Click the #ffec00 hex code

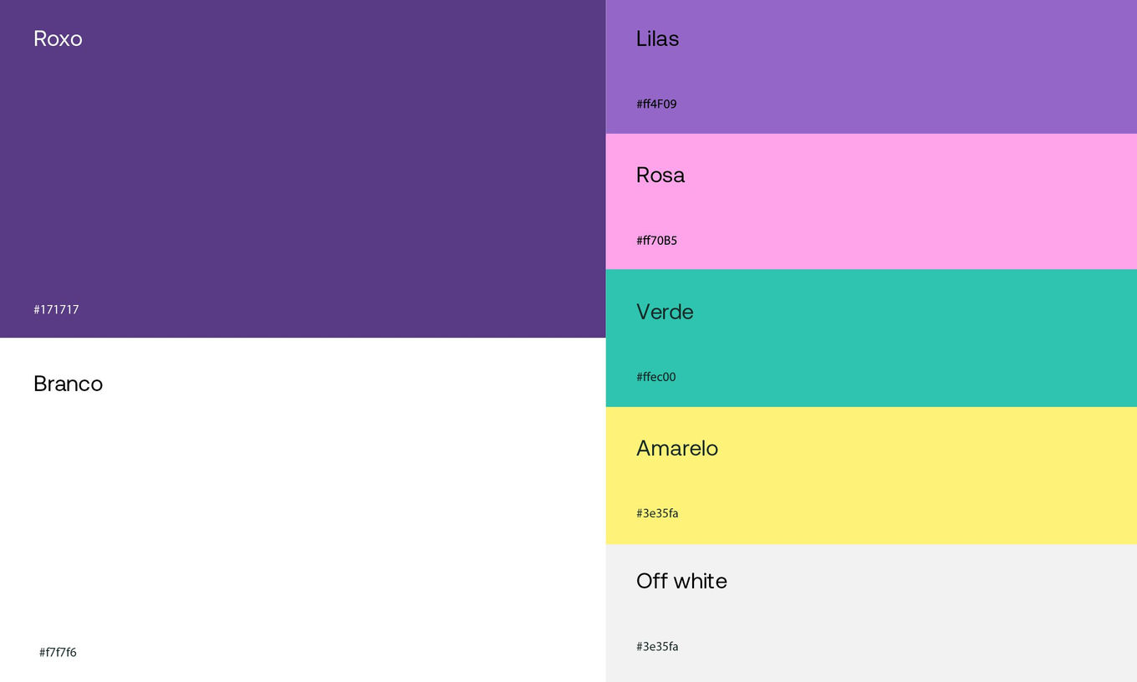tap(655, 377)
